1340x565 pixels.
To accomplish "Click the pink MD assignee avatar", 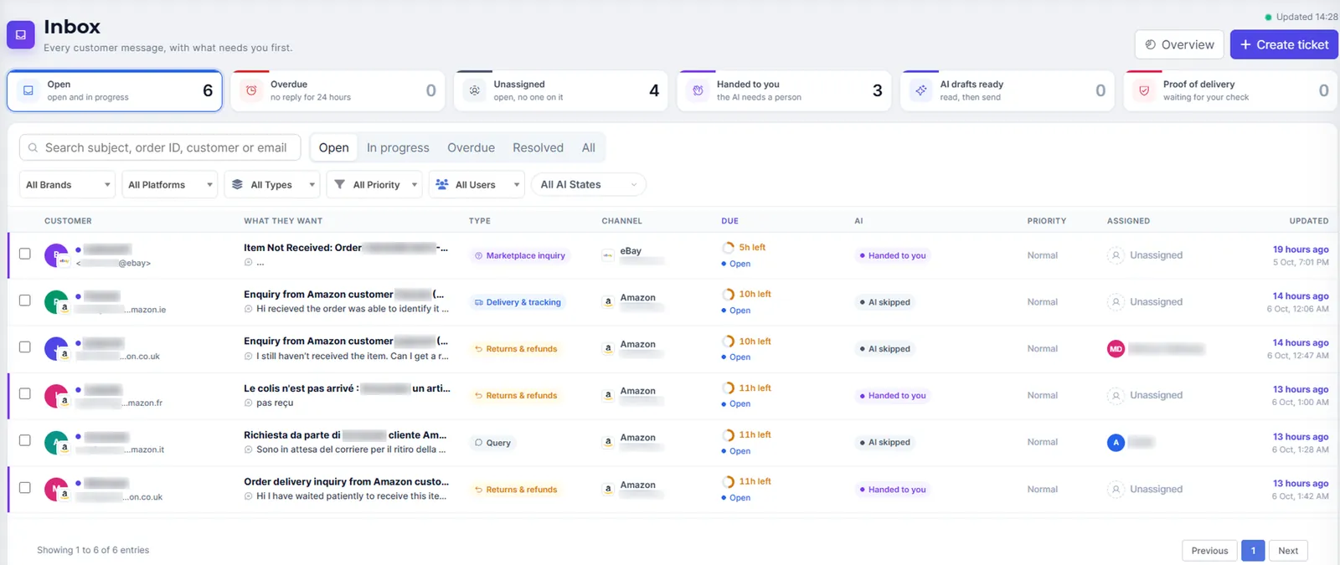I will pos(1116,349).
